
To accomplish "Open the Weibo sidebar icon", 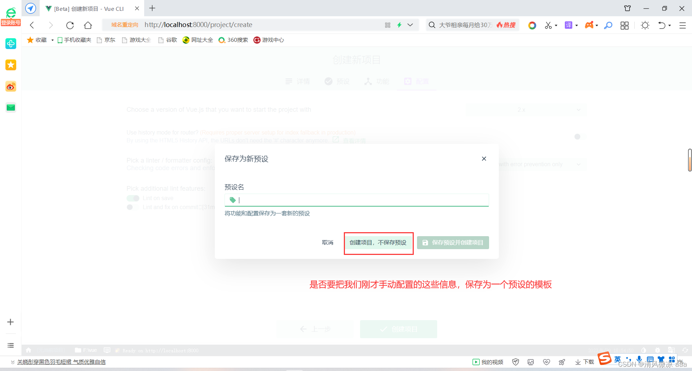I will point(11,87).
